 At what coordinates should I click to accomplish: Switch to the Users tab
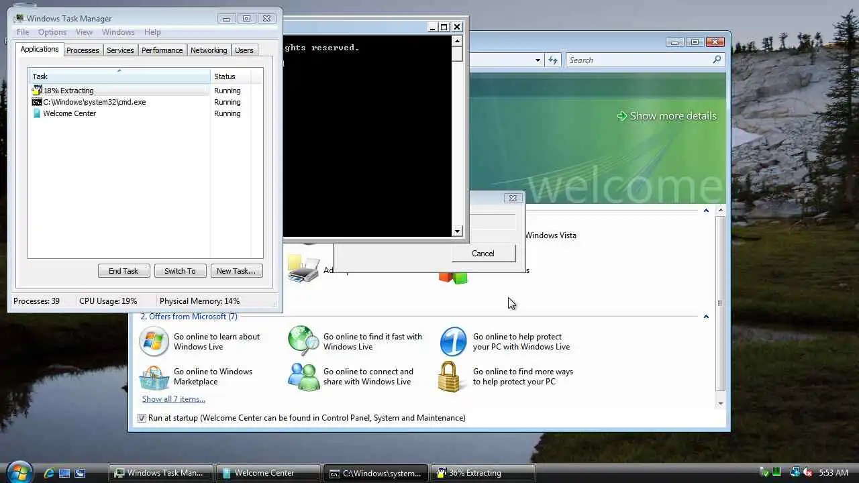coord(244,50)
